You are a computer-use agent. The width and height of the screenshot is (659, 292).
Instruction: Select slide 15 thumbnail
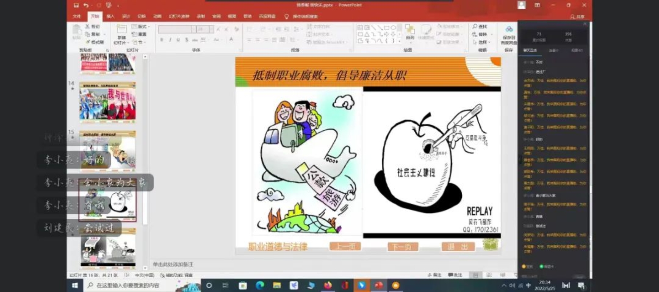[107, 151]
